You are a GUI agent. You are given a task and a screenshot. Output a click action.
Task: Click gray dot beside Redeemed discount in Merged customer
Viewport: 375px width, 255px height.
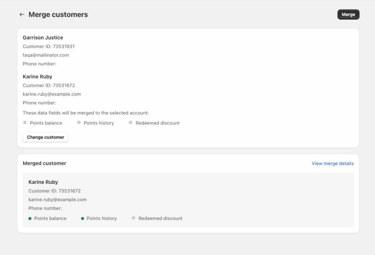coord(133,218)
